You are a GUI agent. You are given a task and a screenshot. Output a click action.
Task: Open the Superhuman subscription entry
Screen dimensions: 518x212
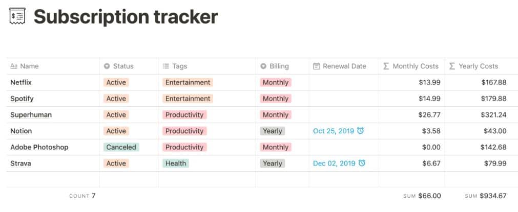pos(31,115)
